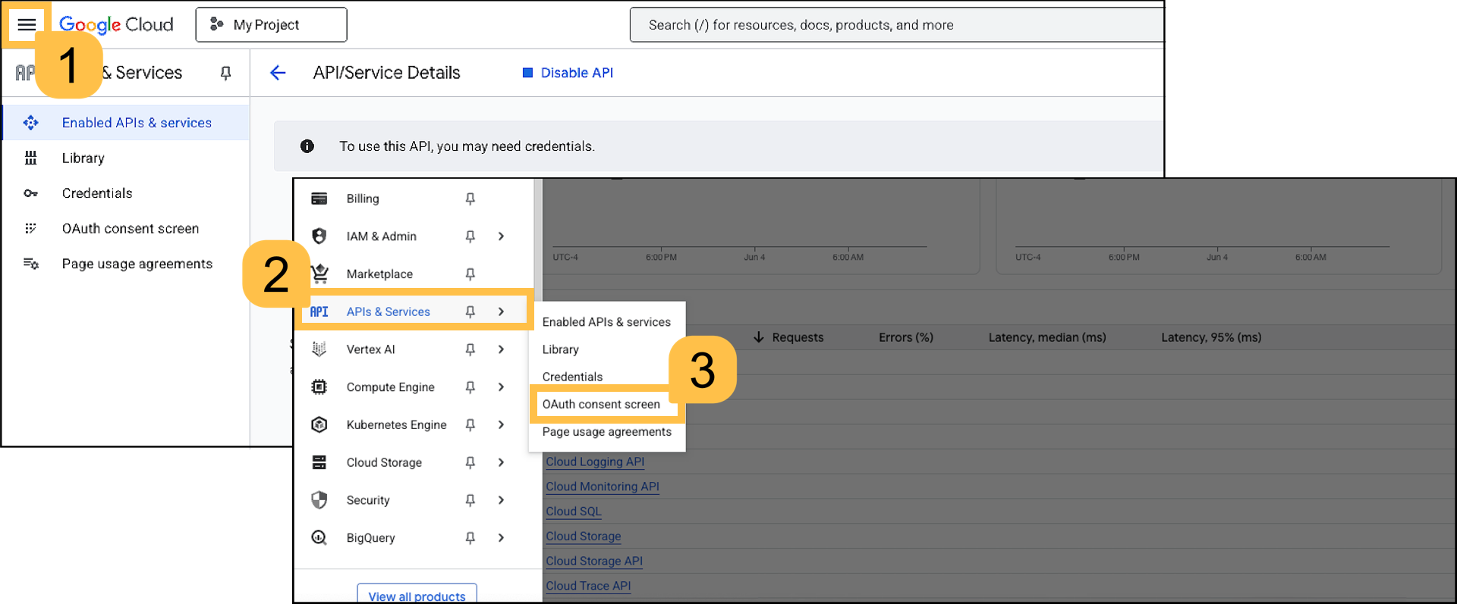Expand the Kubernetes Engine submenu chevron
This screenshot has height=604, width=1457.
point(501,424)
